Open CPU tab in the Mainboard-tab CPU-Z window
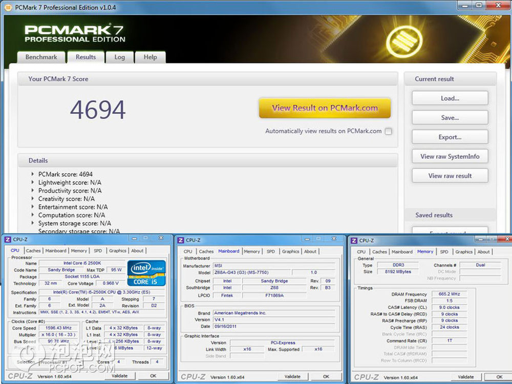This screenshot has height=384, width=512. (188, 251)
